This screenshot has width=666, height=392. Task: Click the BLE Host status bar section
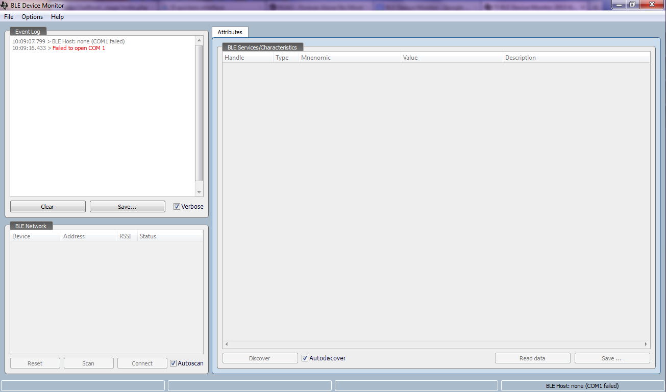(x=582, y=385)
